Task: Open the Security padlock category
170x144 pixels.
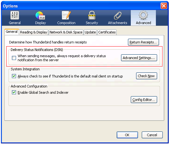Action: pyautogui.click(x=92, y=18)
